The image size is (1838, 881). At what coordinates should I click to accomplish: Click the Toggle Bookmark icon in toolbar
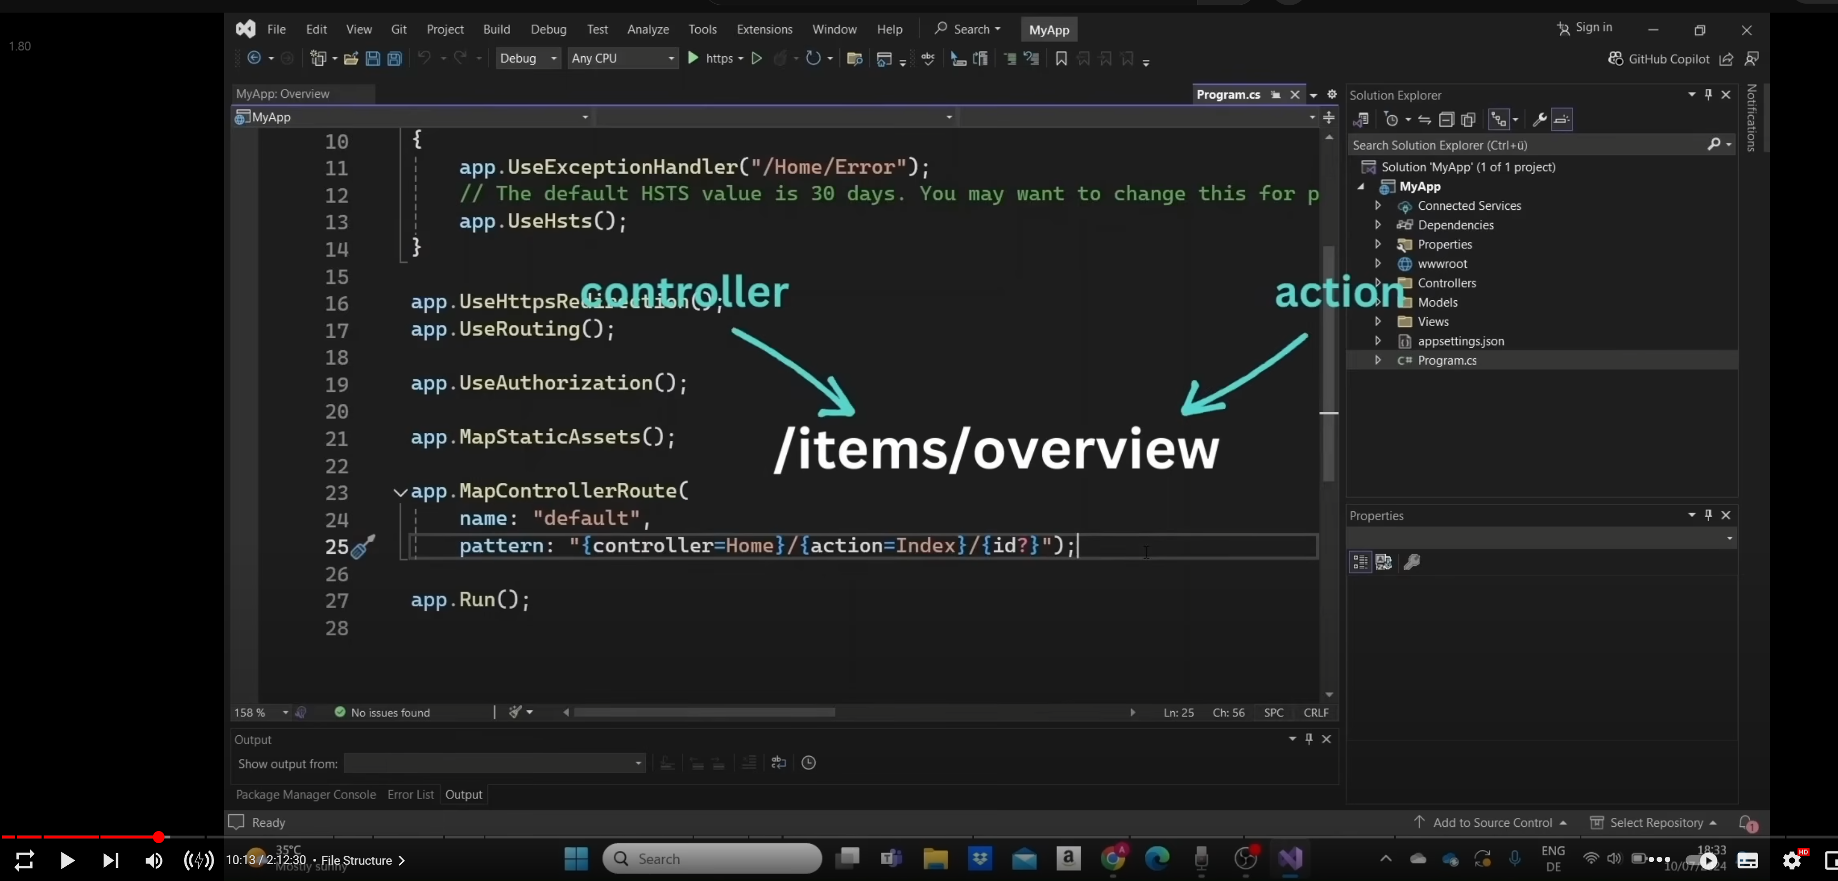[x=1061, y=58]
